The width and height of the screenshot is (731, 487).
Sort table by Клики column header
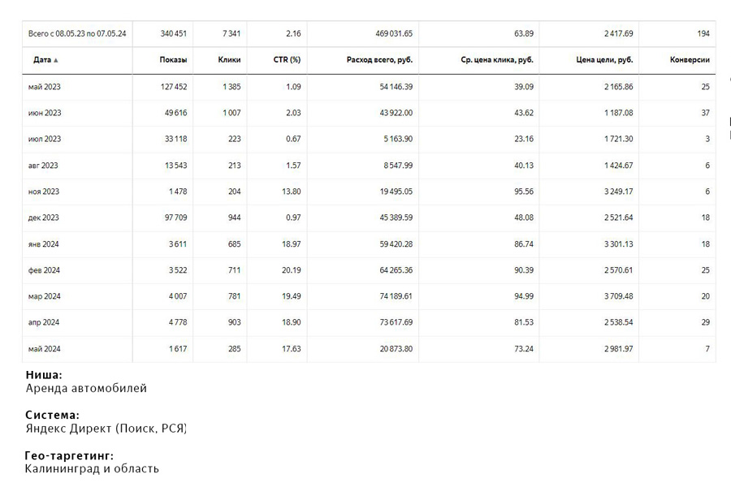click(x=230, y=60)
